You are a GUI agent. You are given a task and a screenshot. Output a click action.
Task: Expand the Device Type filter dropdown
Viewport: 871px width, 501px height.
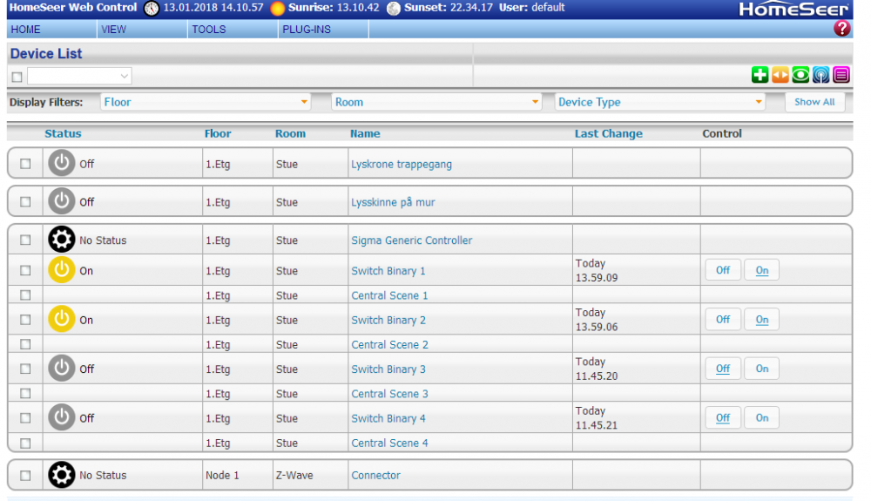click(x=660, y=102)
